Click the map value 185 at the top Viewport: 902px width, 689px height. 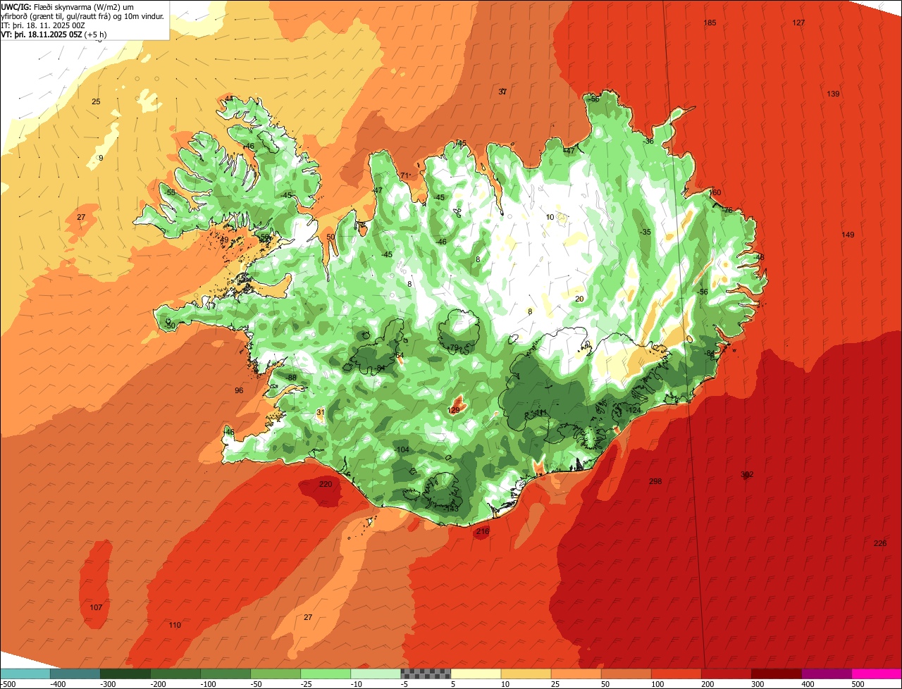710,23
